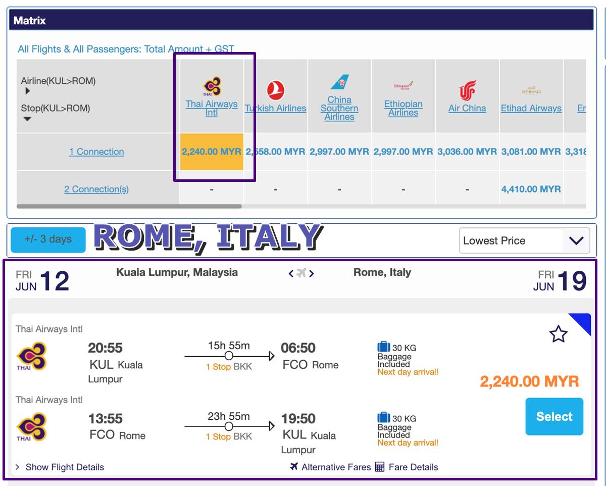
Task: Select Etihad's 3,081.00 MYR one-connection fare
Action: pos(531,152)
